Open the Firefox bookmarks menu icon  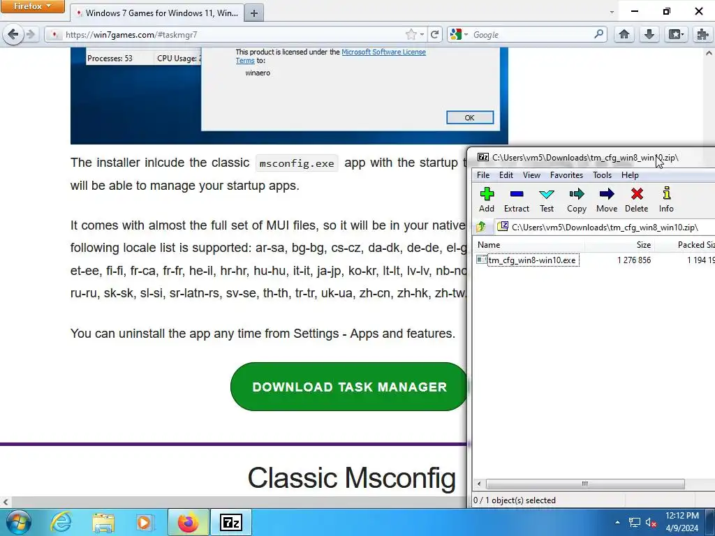(675, 34)
